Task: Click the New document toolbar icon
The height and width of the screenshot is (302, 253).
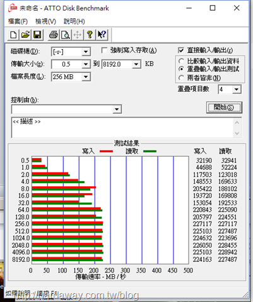Action: [x=13, y=35]
